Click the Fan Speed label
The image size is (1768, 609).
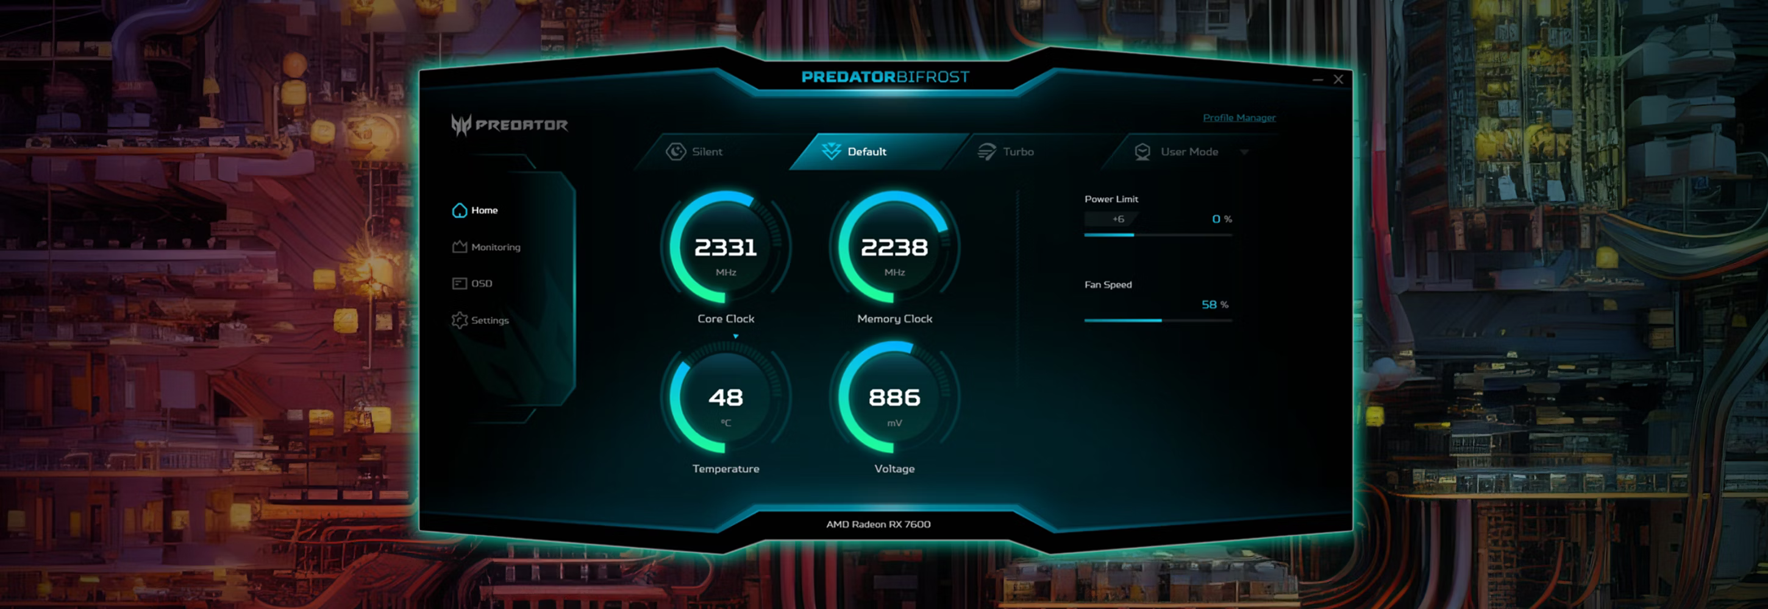[1108, 284]
